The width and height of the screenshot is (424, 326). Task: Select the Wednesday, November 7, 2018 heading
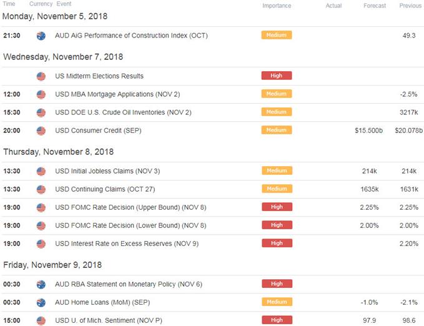63,57
